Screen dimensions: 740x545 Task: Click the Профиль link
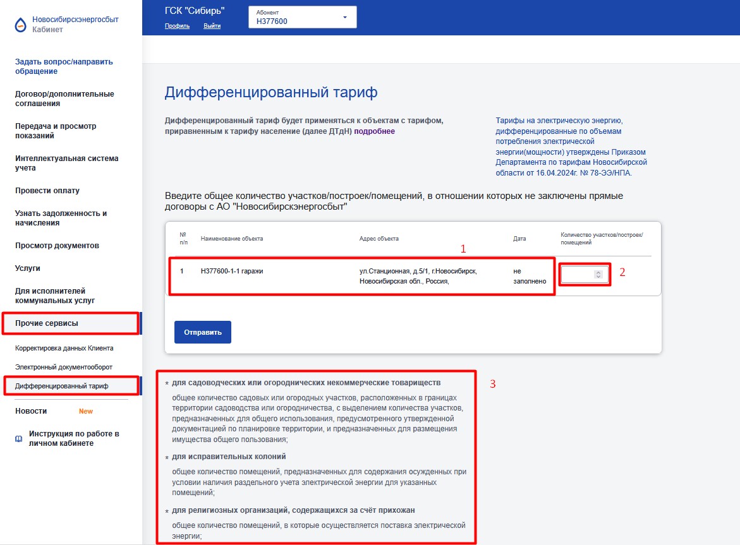coord(177,26)
